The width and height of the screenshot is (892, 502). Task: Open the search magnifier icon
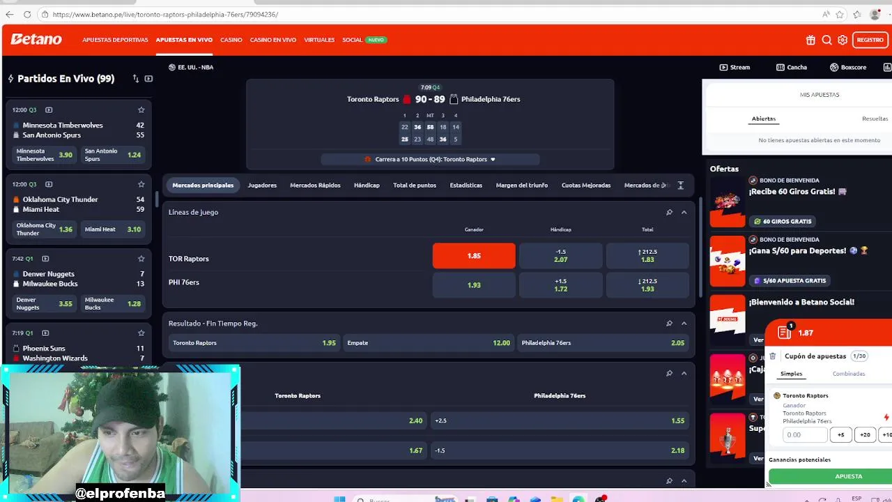pos(826,40)
